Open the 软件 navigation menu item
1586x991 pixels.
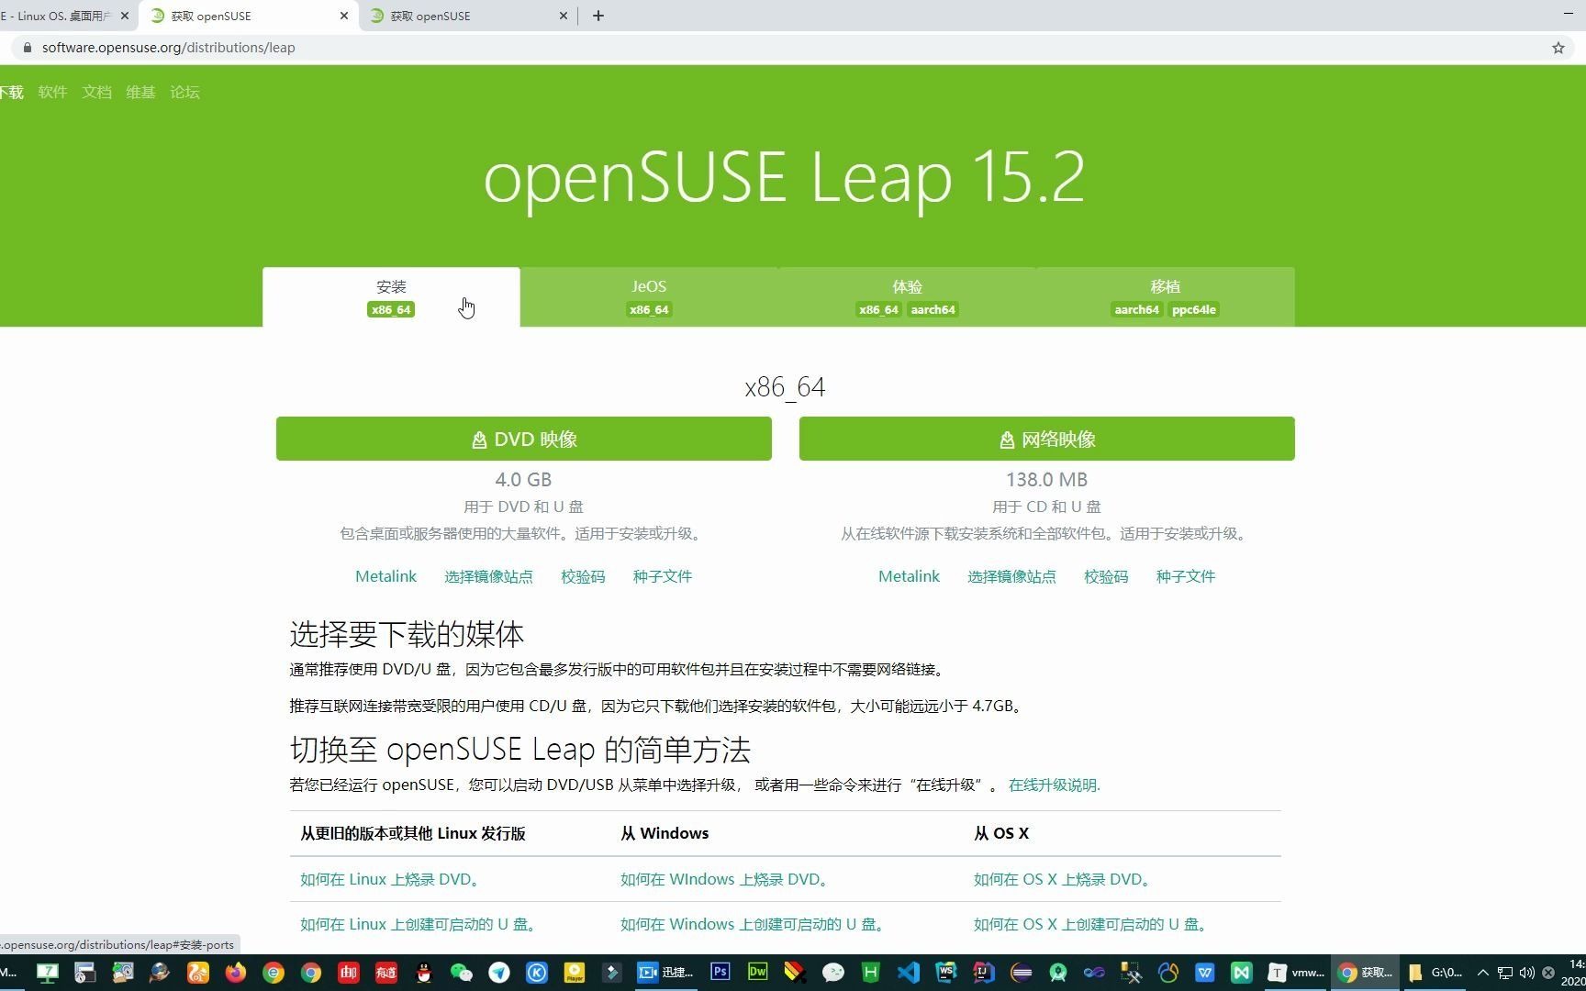pos(52,92)
